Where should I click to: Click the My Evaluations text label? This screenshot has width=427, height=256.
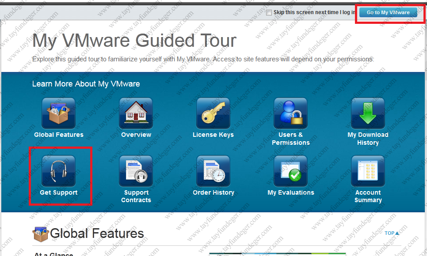click(x=291, y=192)
